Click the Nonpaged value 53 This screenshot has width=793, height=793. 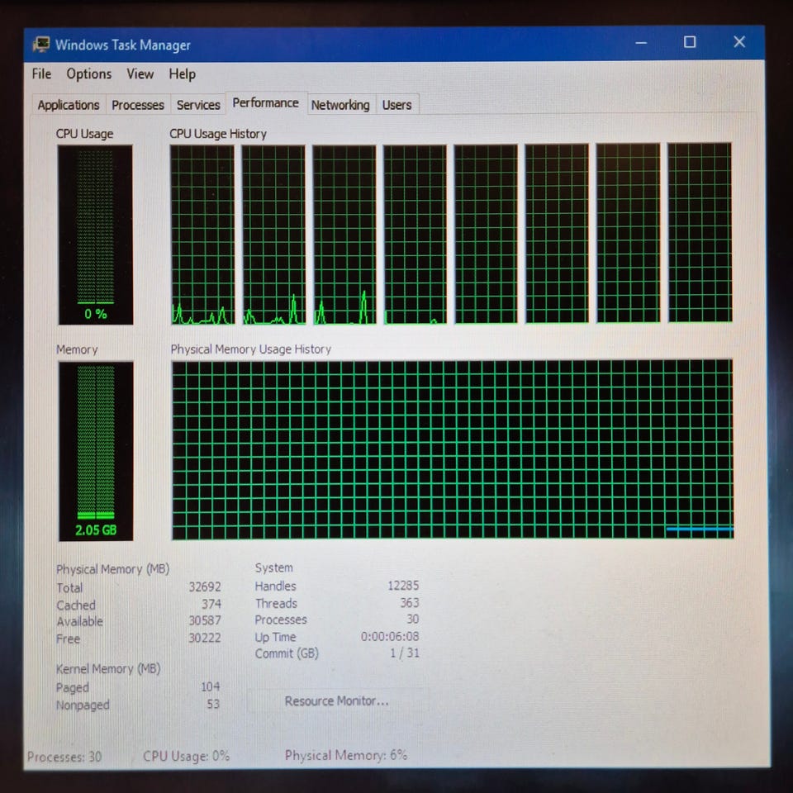(213, 704)
